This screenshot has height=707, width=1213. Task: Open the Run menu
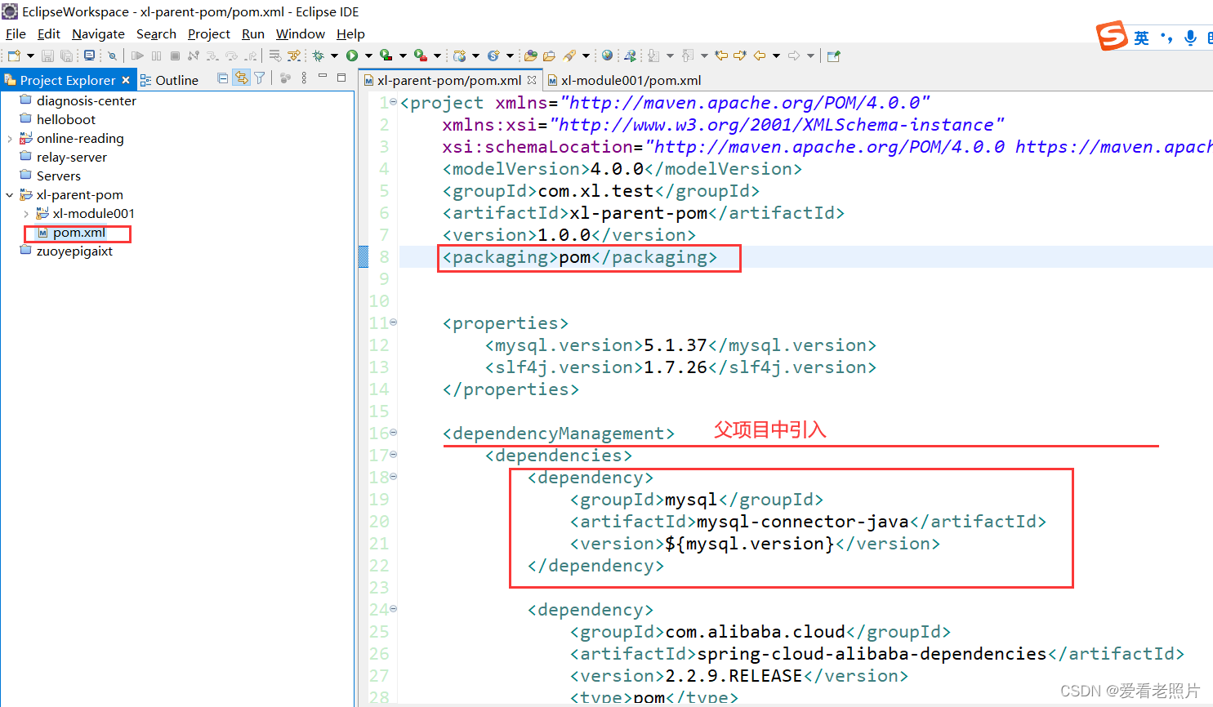tap(253, 33)
